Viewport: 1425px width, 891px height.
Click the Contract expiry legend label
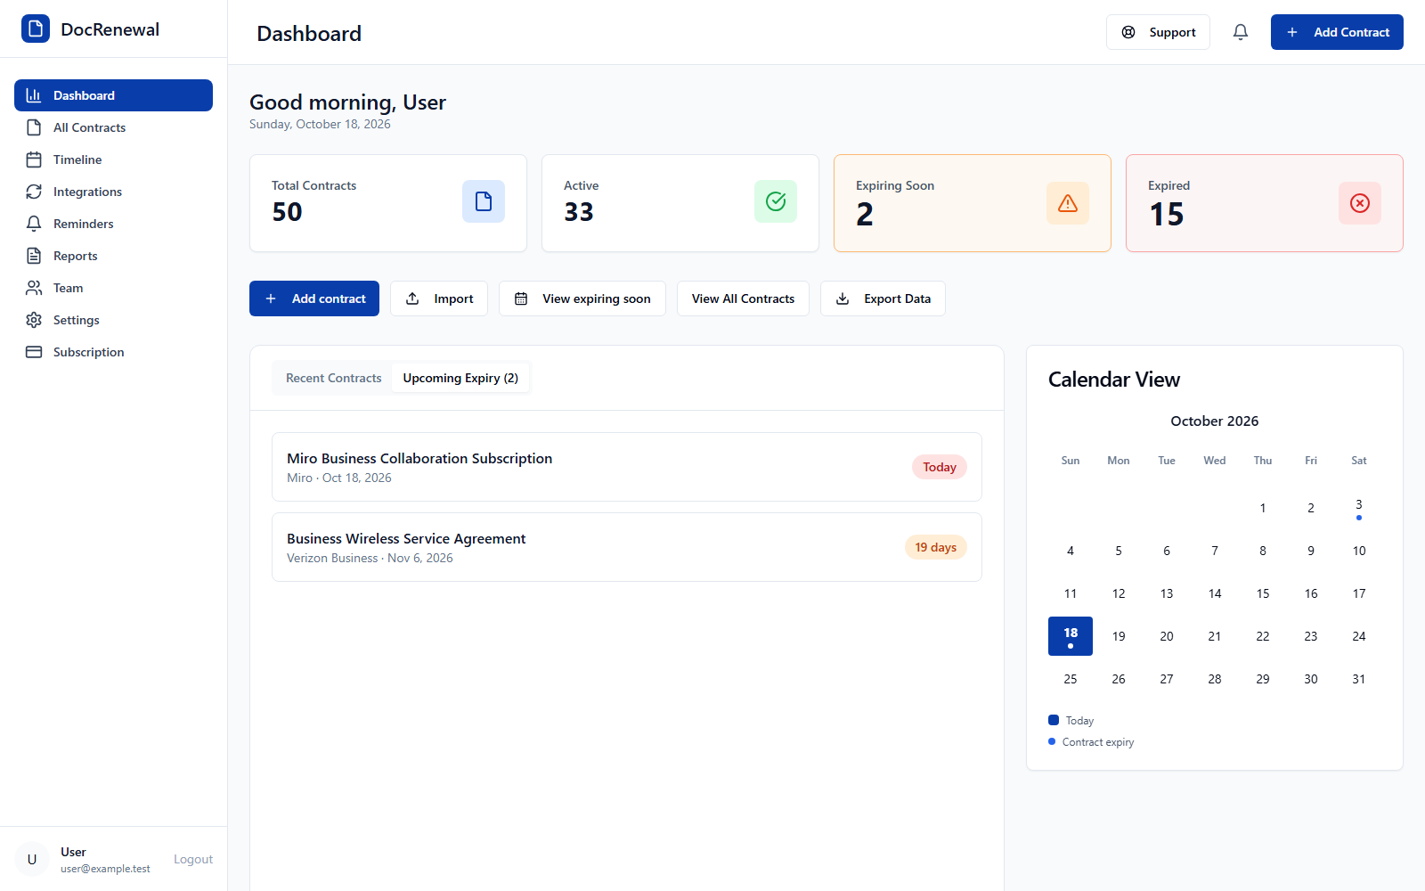point(1098,742)
